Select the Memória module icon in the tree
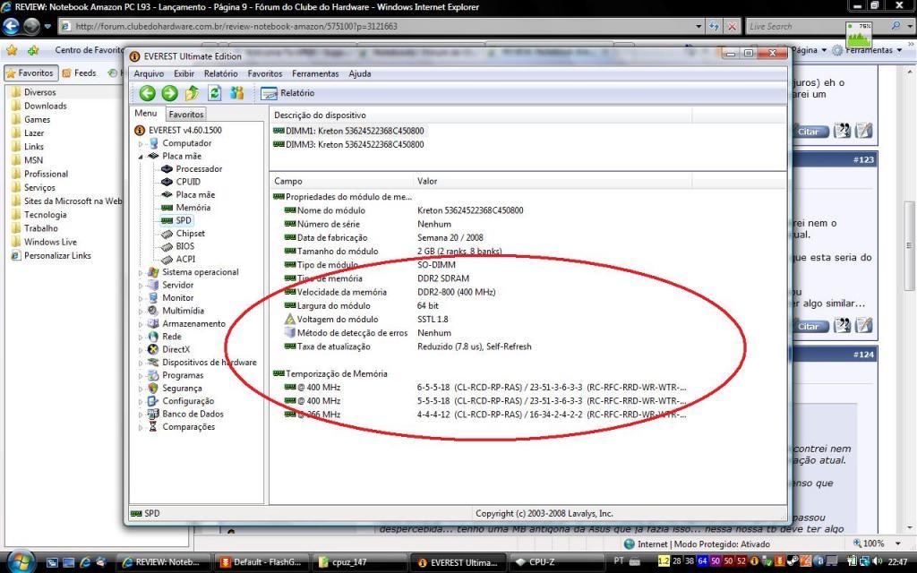This screenshot has height=573, width=917. pyautogui.click(x=167, y=208)
